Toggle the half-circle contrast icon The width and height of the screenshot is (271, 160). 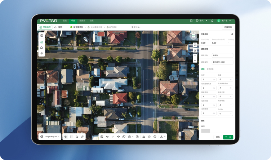tap(155, 137)
